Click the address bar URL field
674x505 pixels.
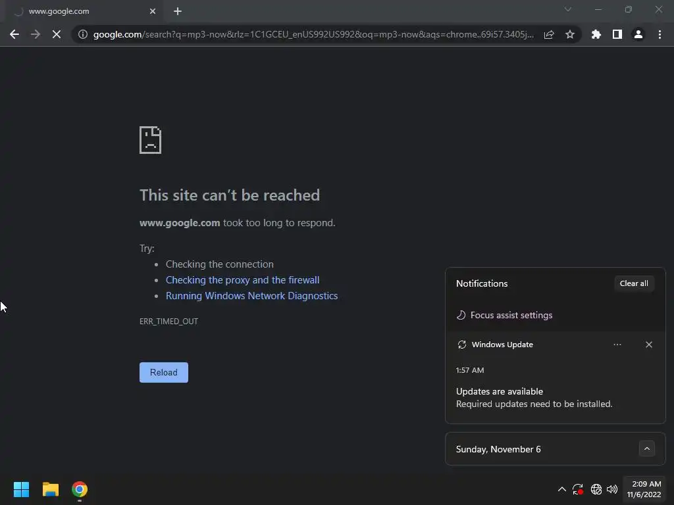click(x=313, y=34)
